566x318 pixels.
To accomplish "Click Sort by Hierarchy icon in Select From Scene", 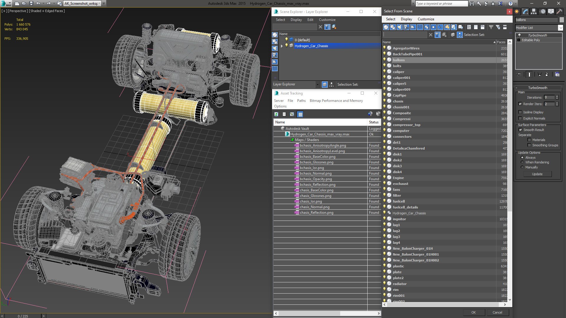I will tap(460, 35).
